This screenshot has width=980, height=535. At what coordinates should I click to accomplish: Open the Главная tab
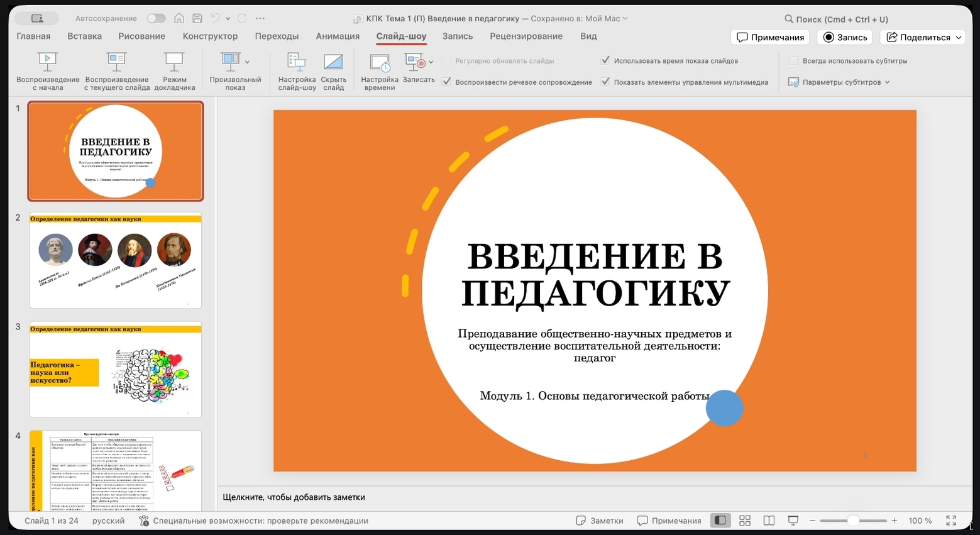point(33,36)
